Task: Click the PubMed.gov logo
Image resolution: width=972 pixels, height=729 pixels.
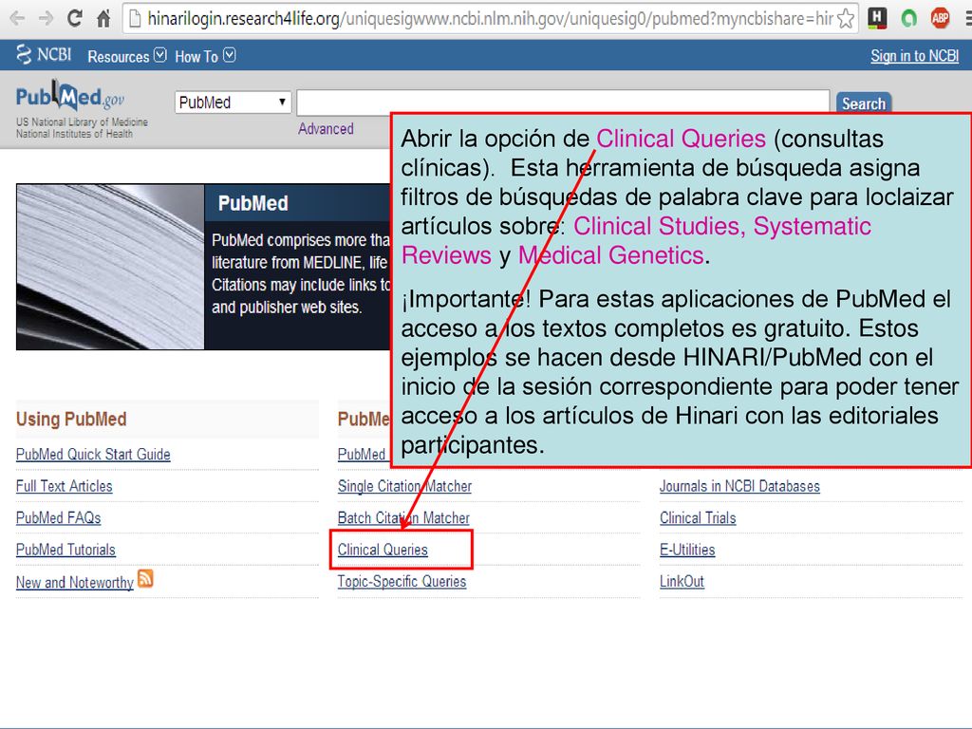Action: 70,97
